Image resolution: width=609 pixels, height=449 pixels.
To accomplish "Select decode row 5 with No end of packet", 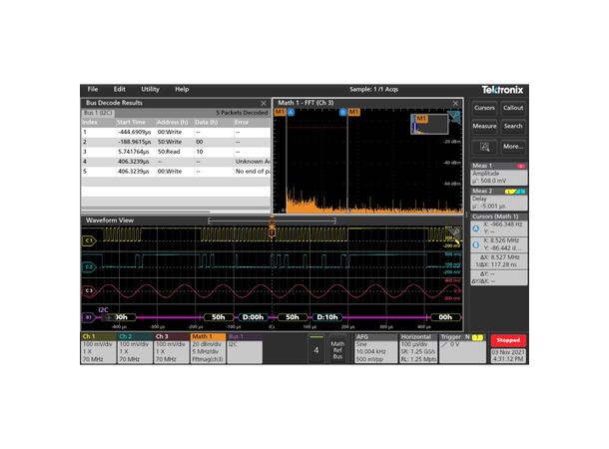I will click(176, 172).
